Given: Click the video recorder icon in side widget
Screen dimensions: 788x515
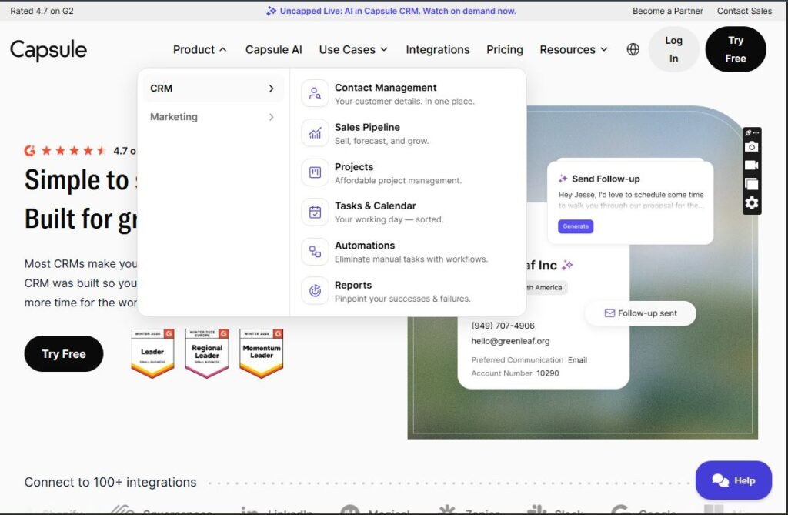Looking at the screenshot, I should 752,165.
